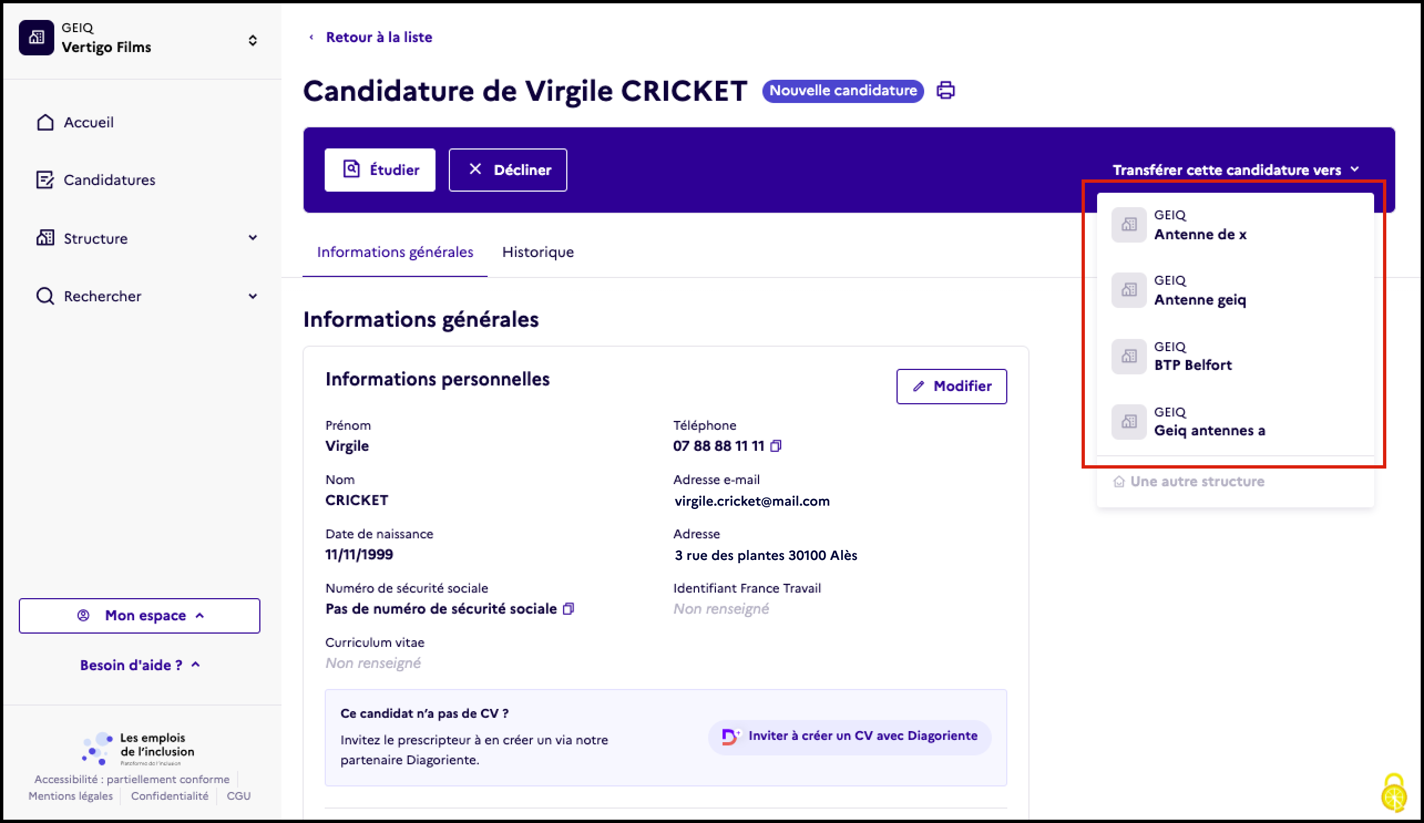Click the Étudier button
This screenshot has width=1424, height=823.
pyautogui.click(x=380, y=170)
